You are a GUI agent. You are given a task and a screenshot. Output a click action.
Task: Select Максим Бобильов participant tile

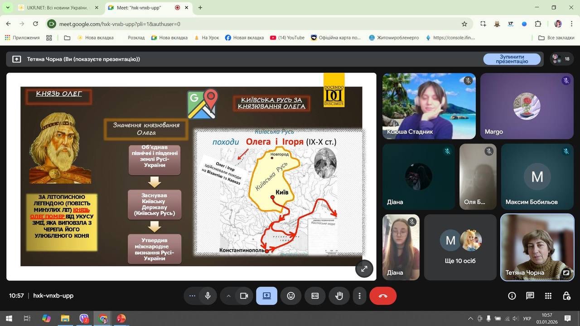pos(537,177)
